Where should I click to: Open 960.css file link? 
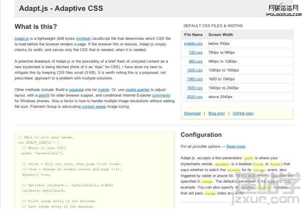pyautogui.click(x=195, y=61)
